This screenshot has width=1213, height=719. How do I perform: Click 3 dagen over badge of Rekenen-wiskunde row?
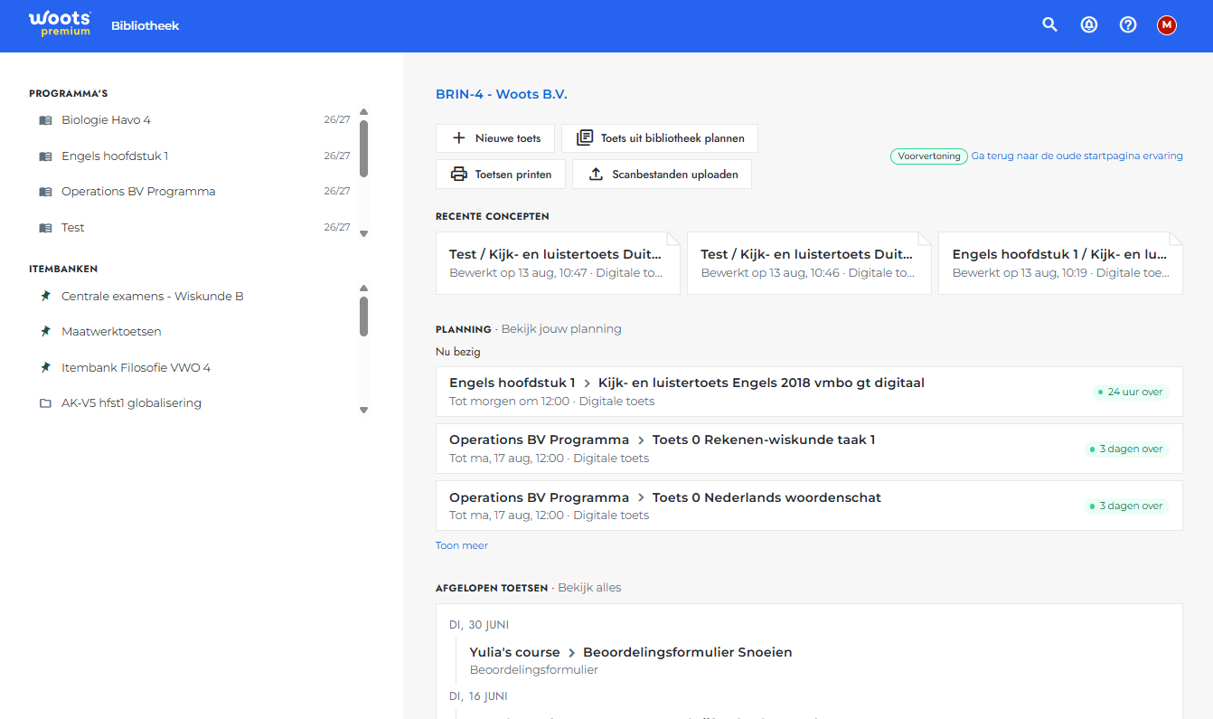(x=1126, y=449)
